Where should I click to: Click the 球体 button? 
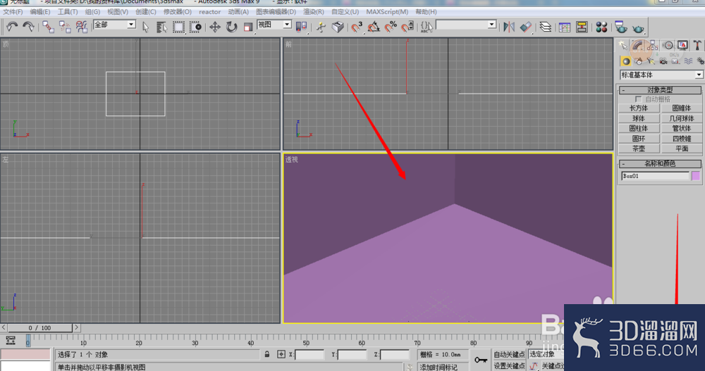639,118
